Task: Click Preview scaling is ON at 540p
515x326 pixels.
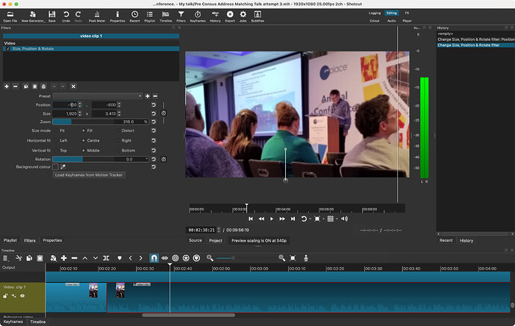Action: pos(259,241)
